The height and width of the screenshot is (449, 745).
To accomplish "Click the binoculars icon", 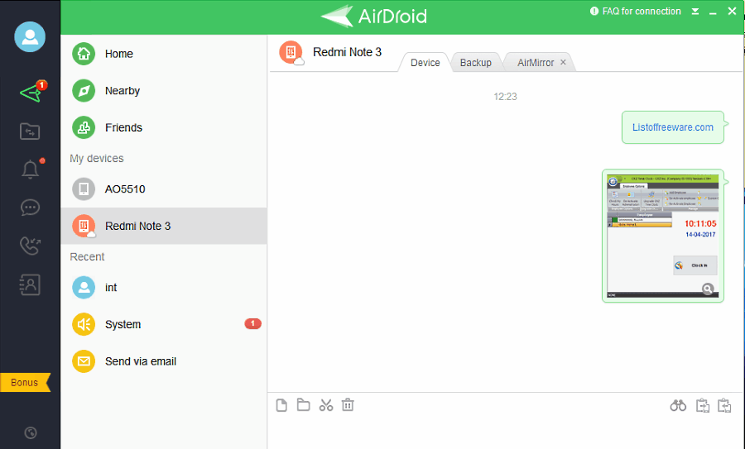I will (x=678, y=406).
